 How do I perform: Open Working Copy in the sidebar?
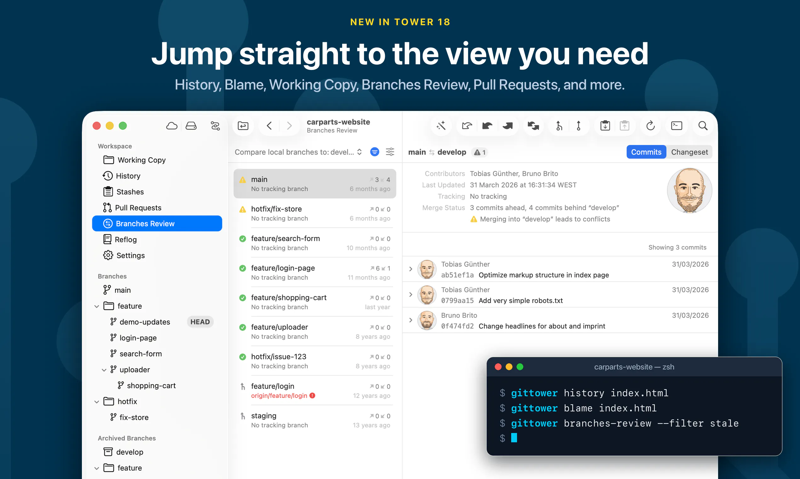tap(157, 160)
